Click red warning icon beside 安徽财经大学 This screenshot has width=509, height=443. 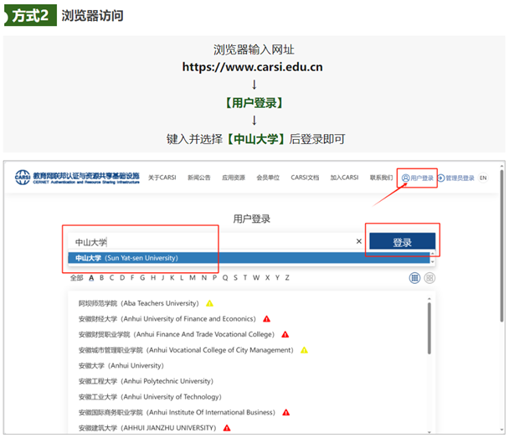(267, 319)
